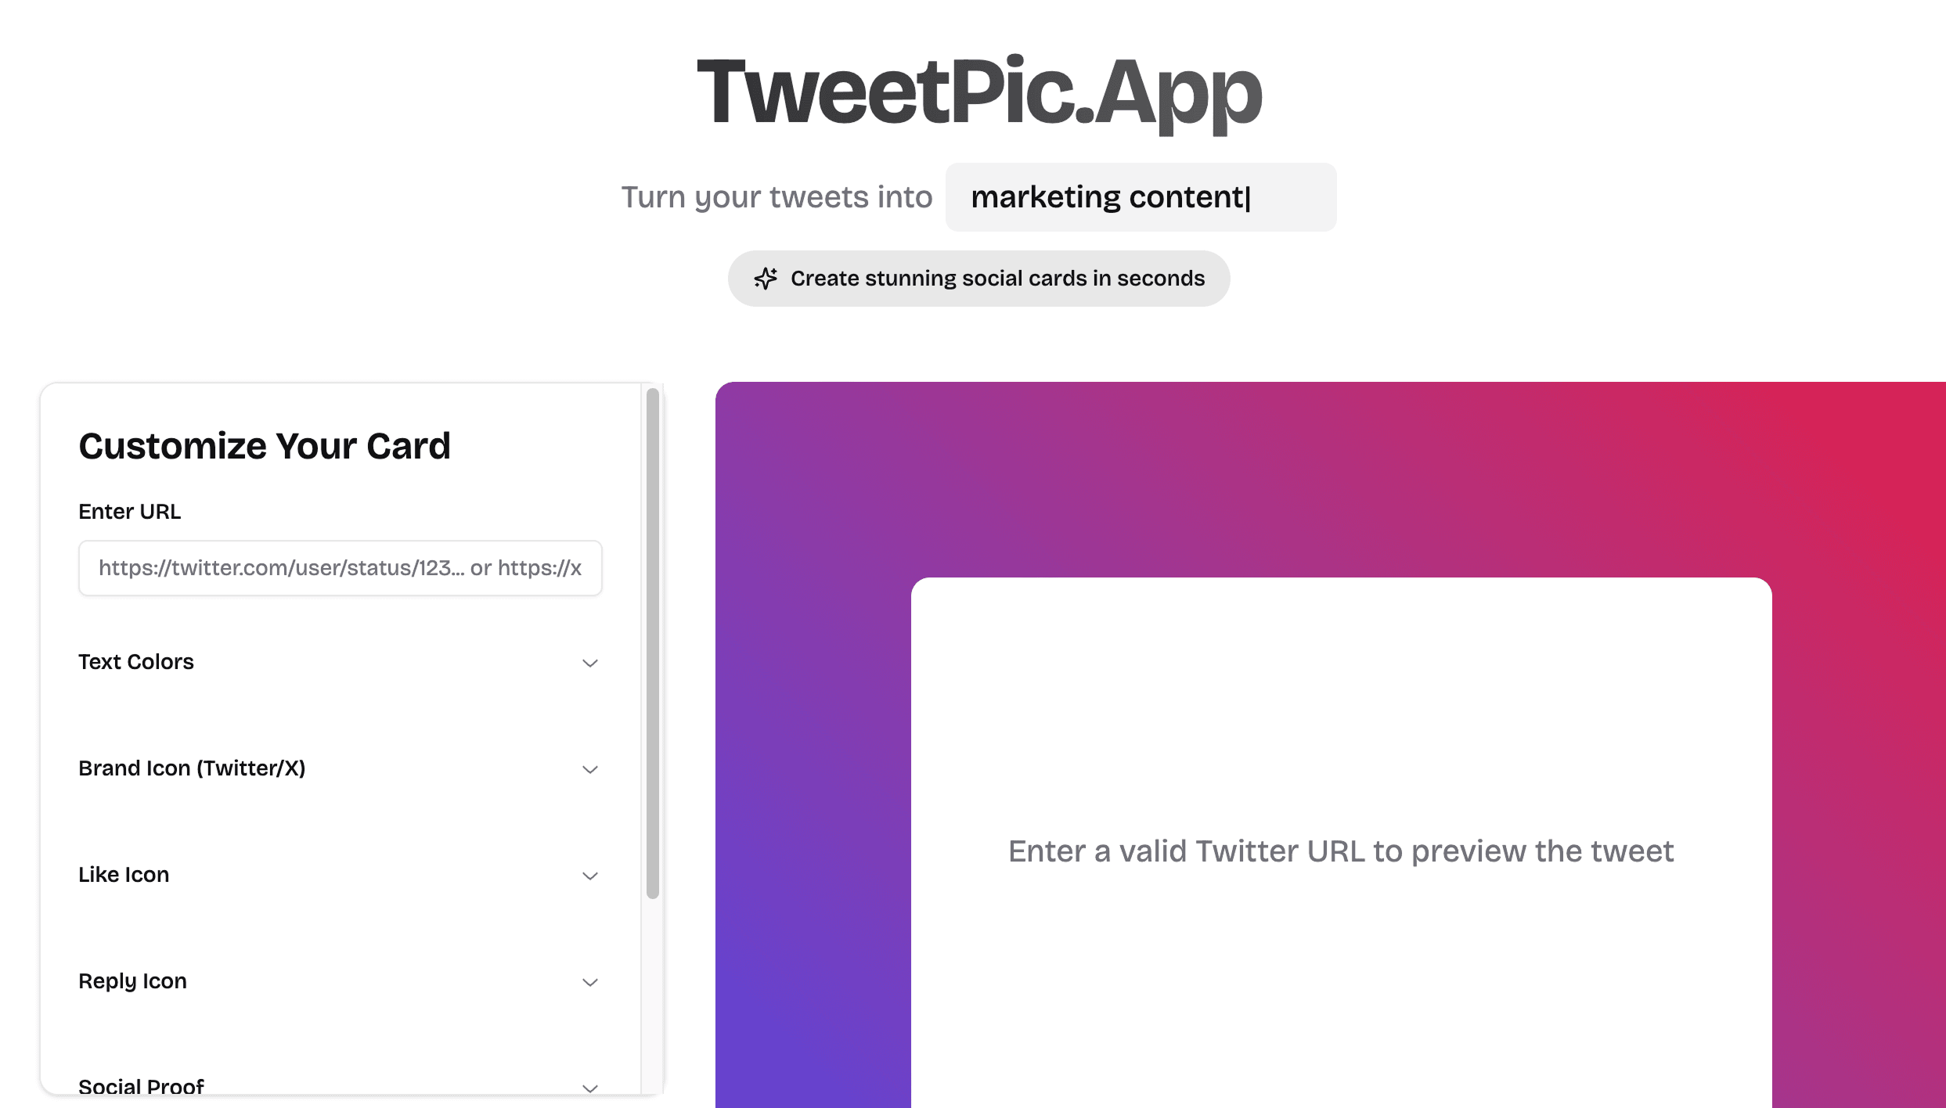1946x1108 pixels.
Task: Click the Text Colors chevron arrow
Action: [x=590, y=663]
